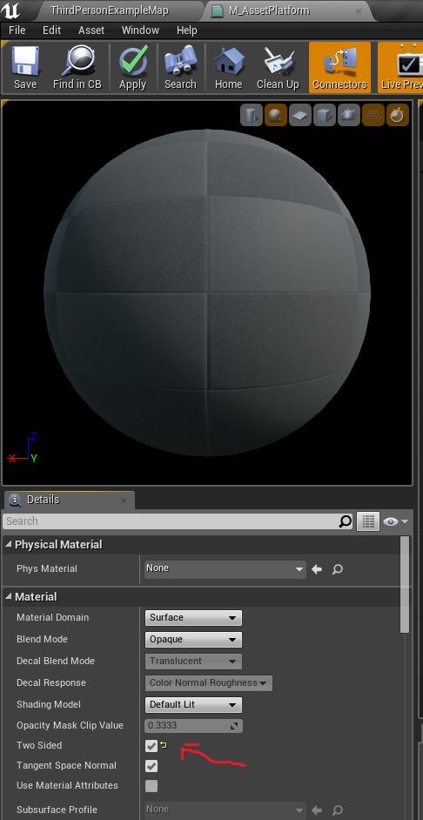This screenshot has height=820, width=423.
Task: Collapse the Material section
Action: point(9,596)
